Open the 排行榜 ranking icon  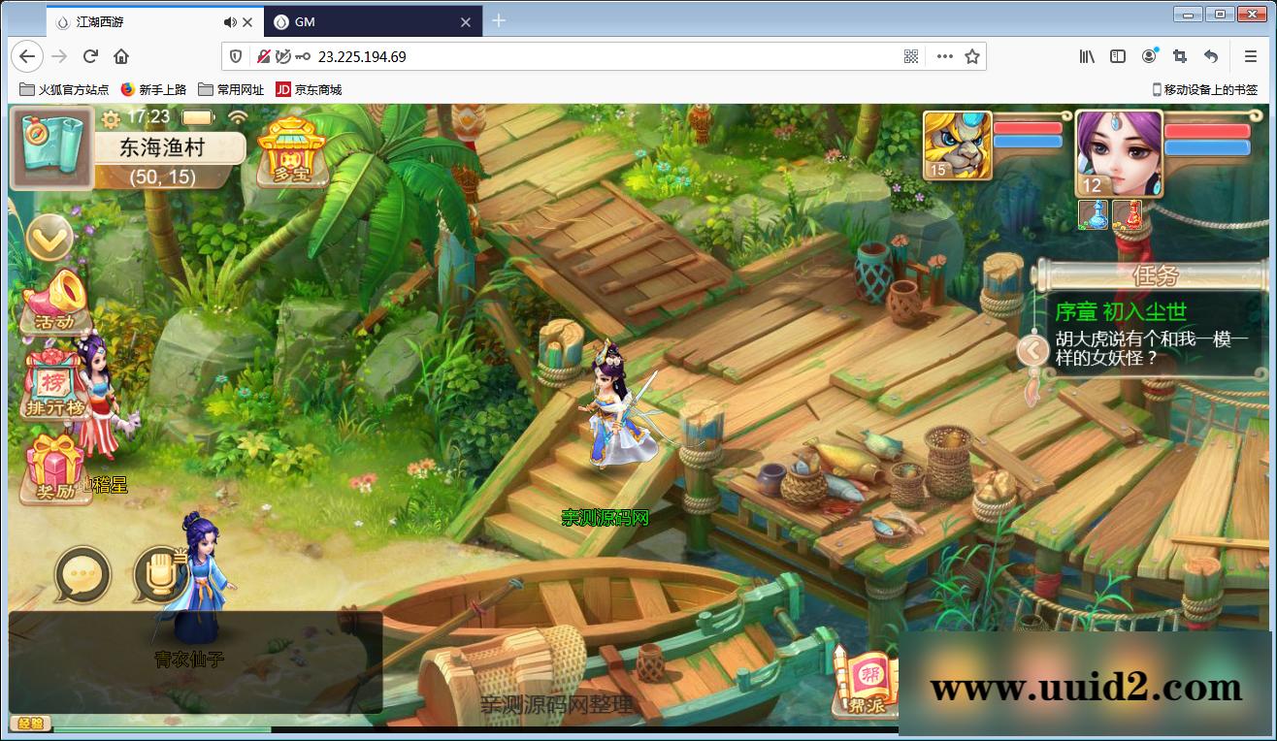coord(57,386)
